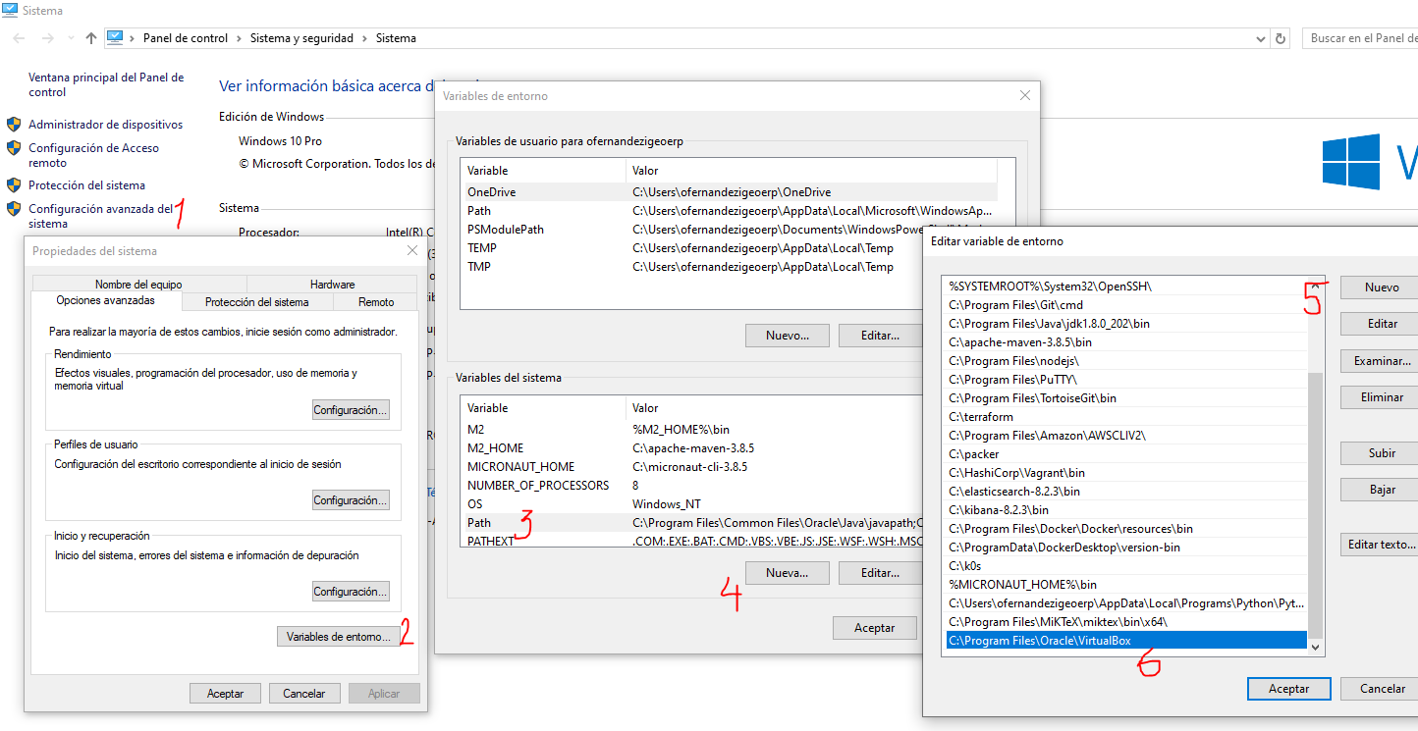This screenshot has width=1418, height=731.
Task: Click Variables de entorno button
Action: 339,637
